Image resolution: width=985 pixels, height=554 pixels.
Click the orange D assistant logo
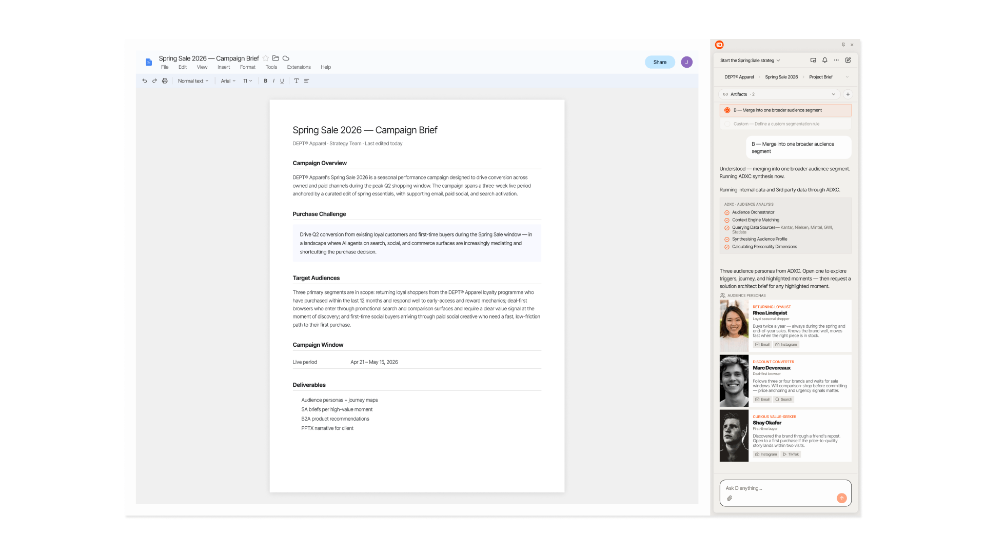719,45
